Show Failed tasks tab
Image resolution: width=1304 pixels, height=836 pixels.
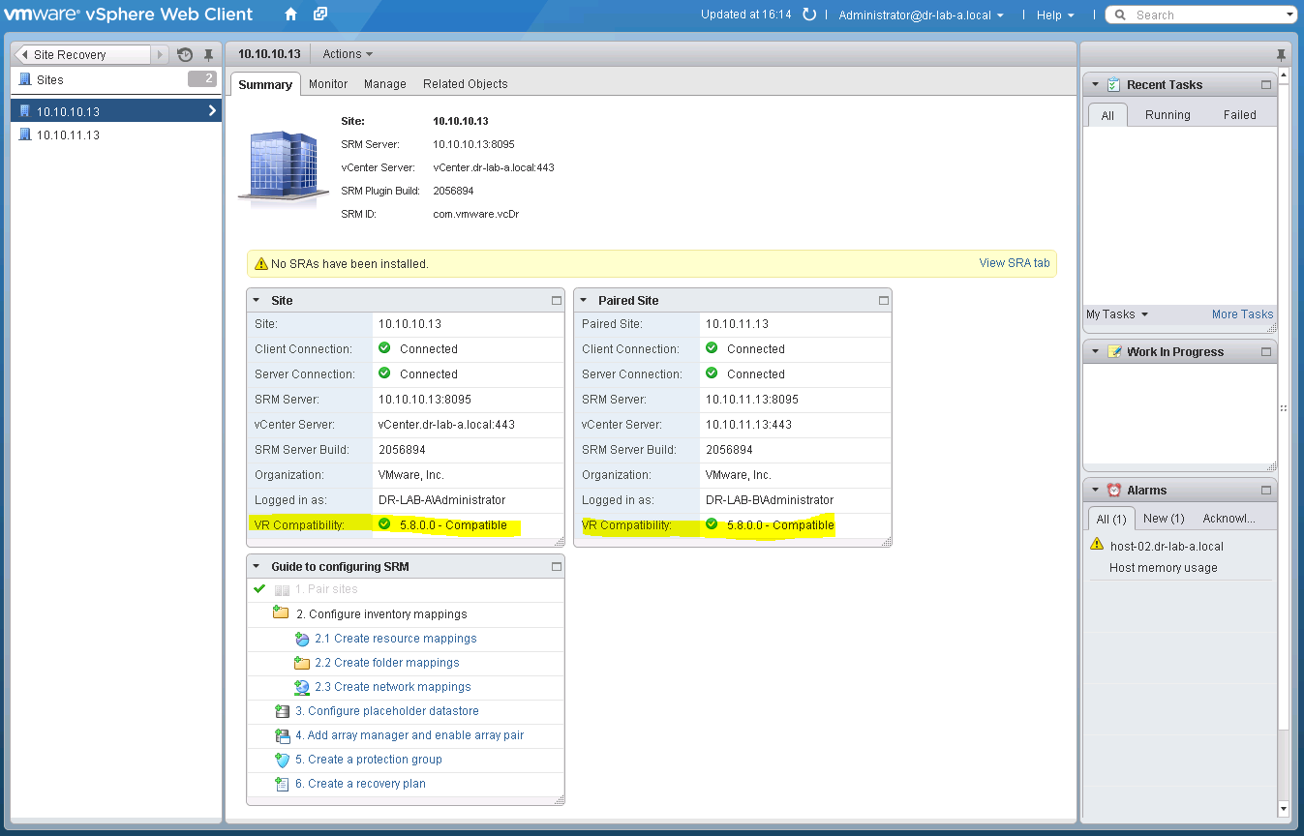[x=1239, y=115]
